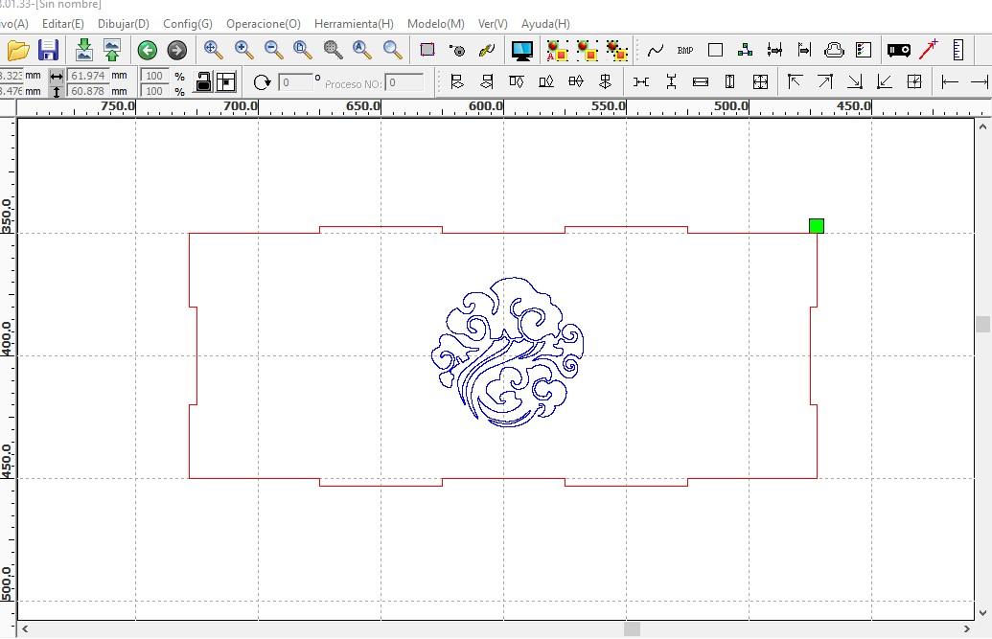This screenshot has width=992, height=639.
Task: Open the Herramienta(H) menu
Action: click(354, 23)
